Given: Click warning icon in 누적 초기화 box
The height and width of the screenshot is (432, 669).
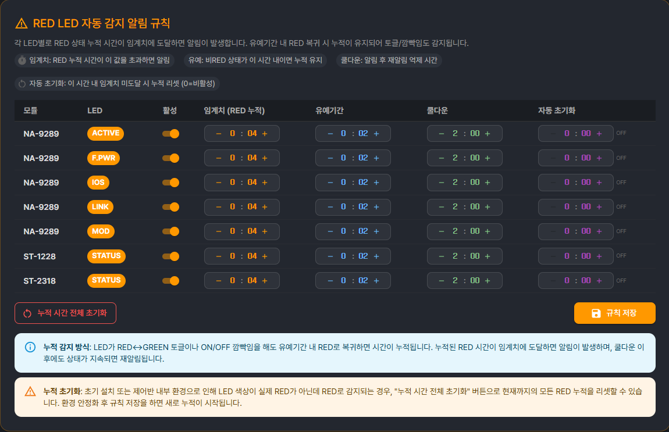Looking at the screenshot, I should [30, 391].
